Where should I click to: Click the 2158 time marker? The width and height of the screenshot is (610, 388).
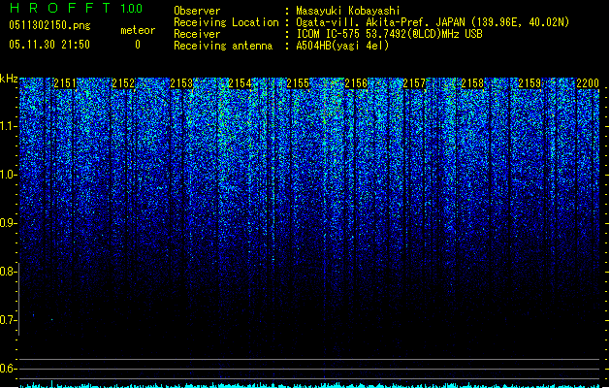(x=472, y=83)
